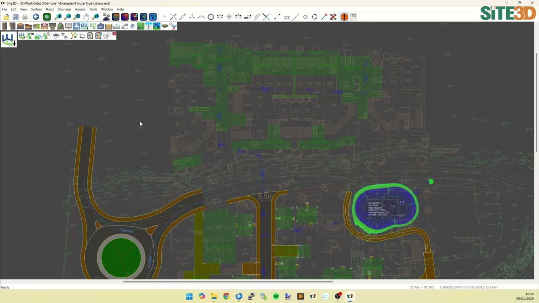Click the contour colour map icon

pos(115,17)
